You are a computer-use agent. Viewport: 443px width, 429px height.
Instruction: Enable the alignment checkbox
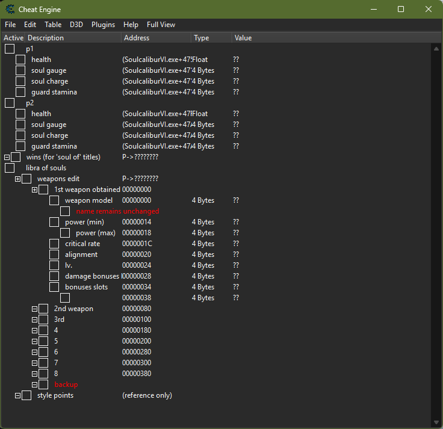point(54,255)
